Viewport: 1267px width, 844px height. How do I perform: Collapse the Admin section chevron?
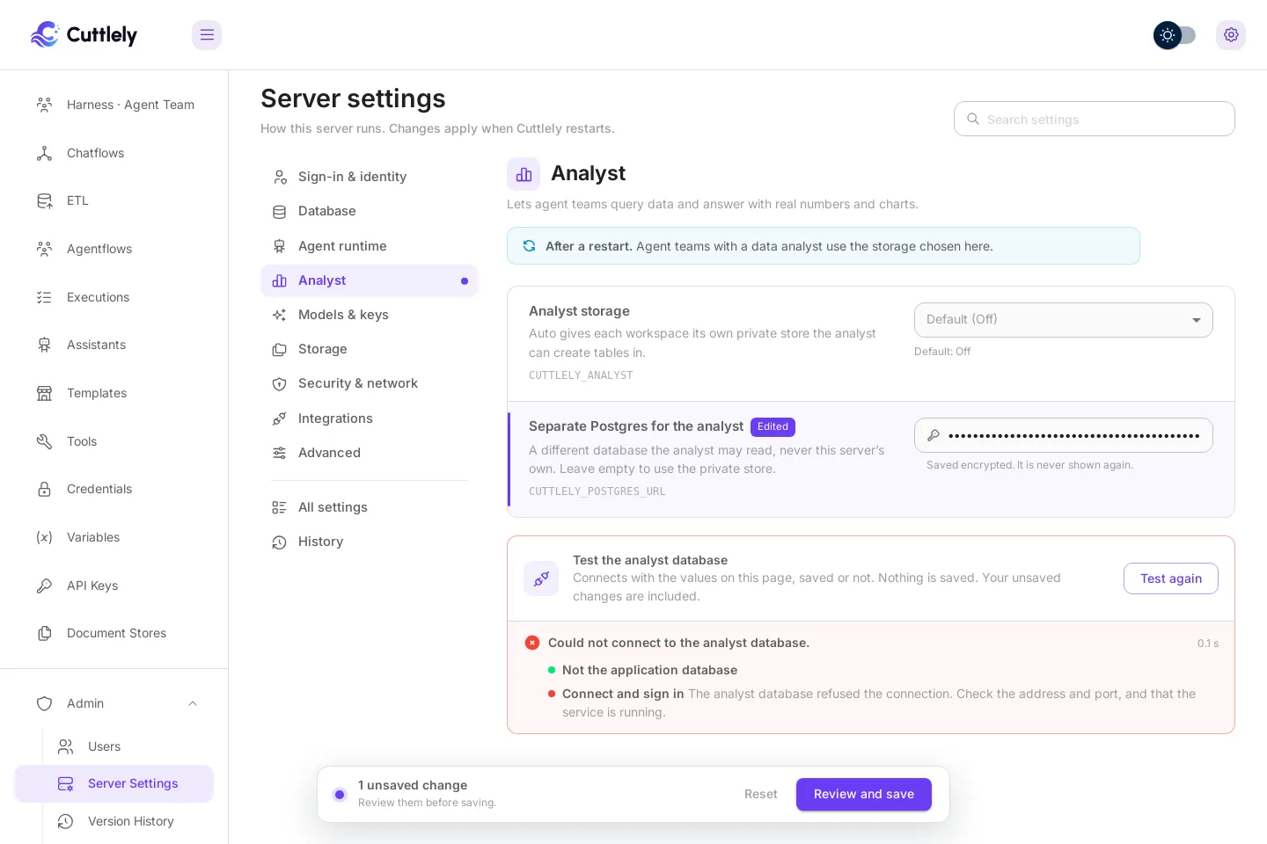[x=193, y=703]
